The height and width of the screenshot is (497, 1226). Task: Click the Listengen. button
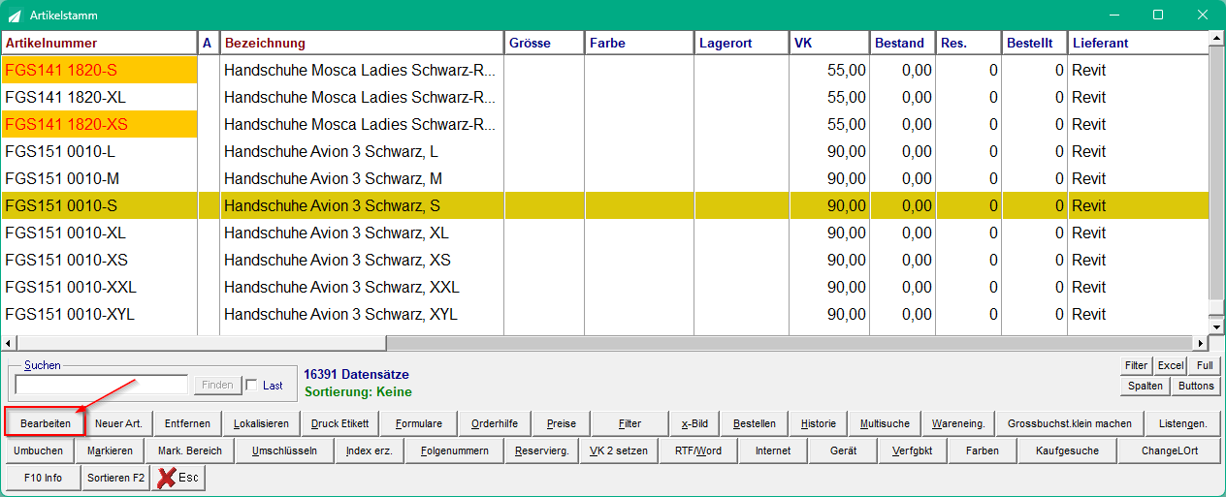click(1183, 423)
